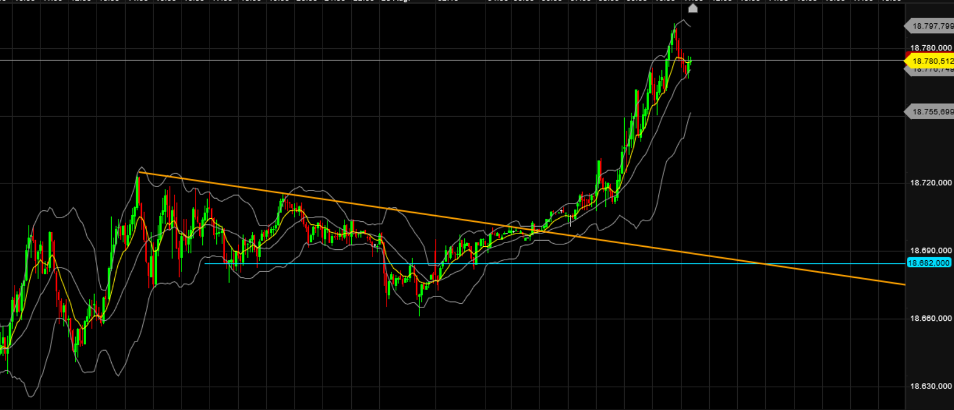The image size is (954, 410).
Task: Click the 18.720,000 price axis label
Action: [931, 183]
